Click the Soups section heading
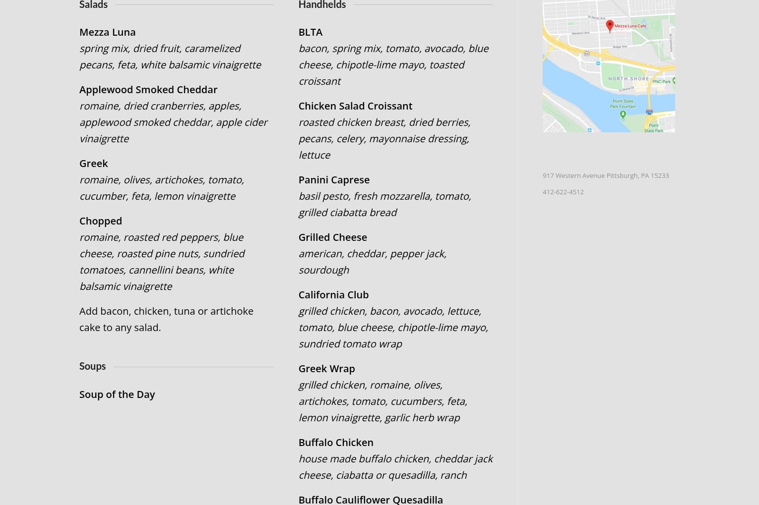The height and width of the screenshot is (505, 759). point(92,366)
